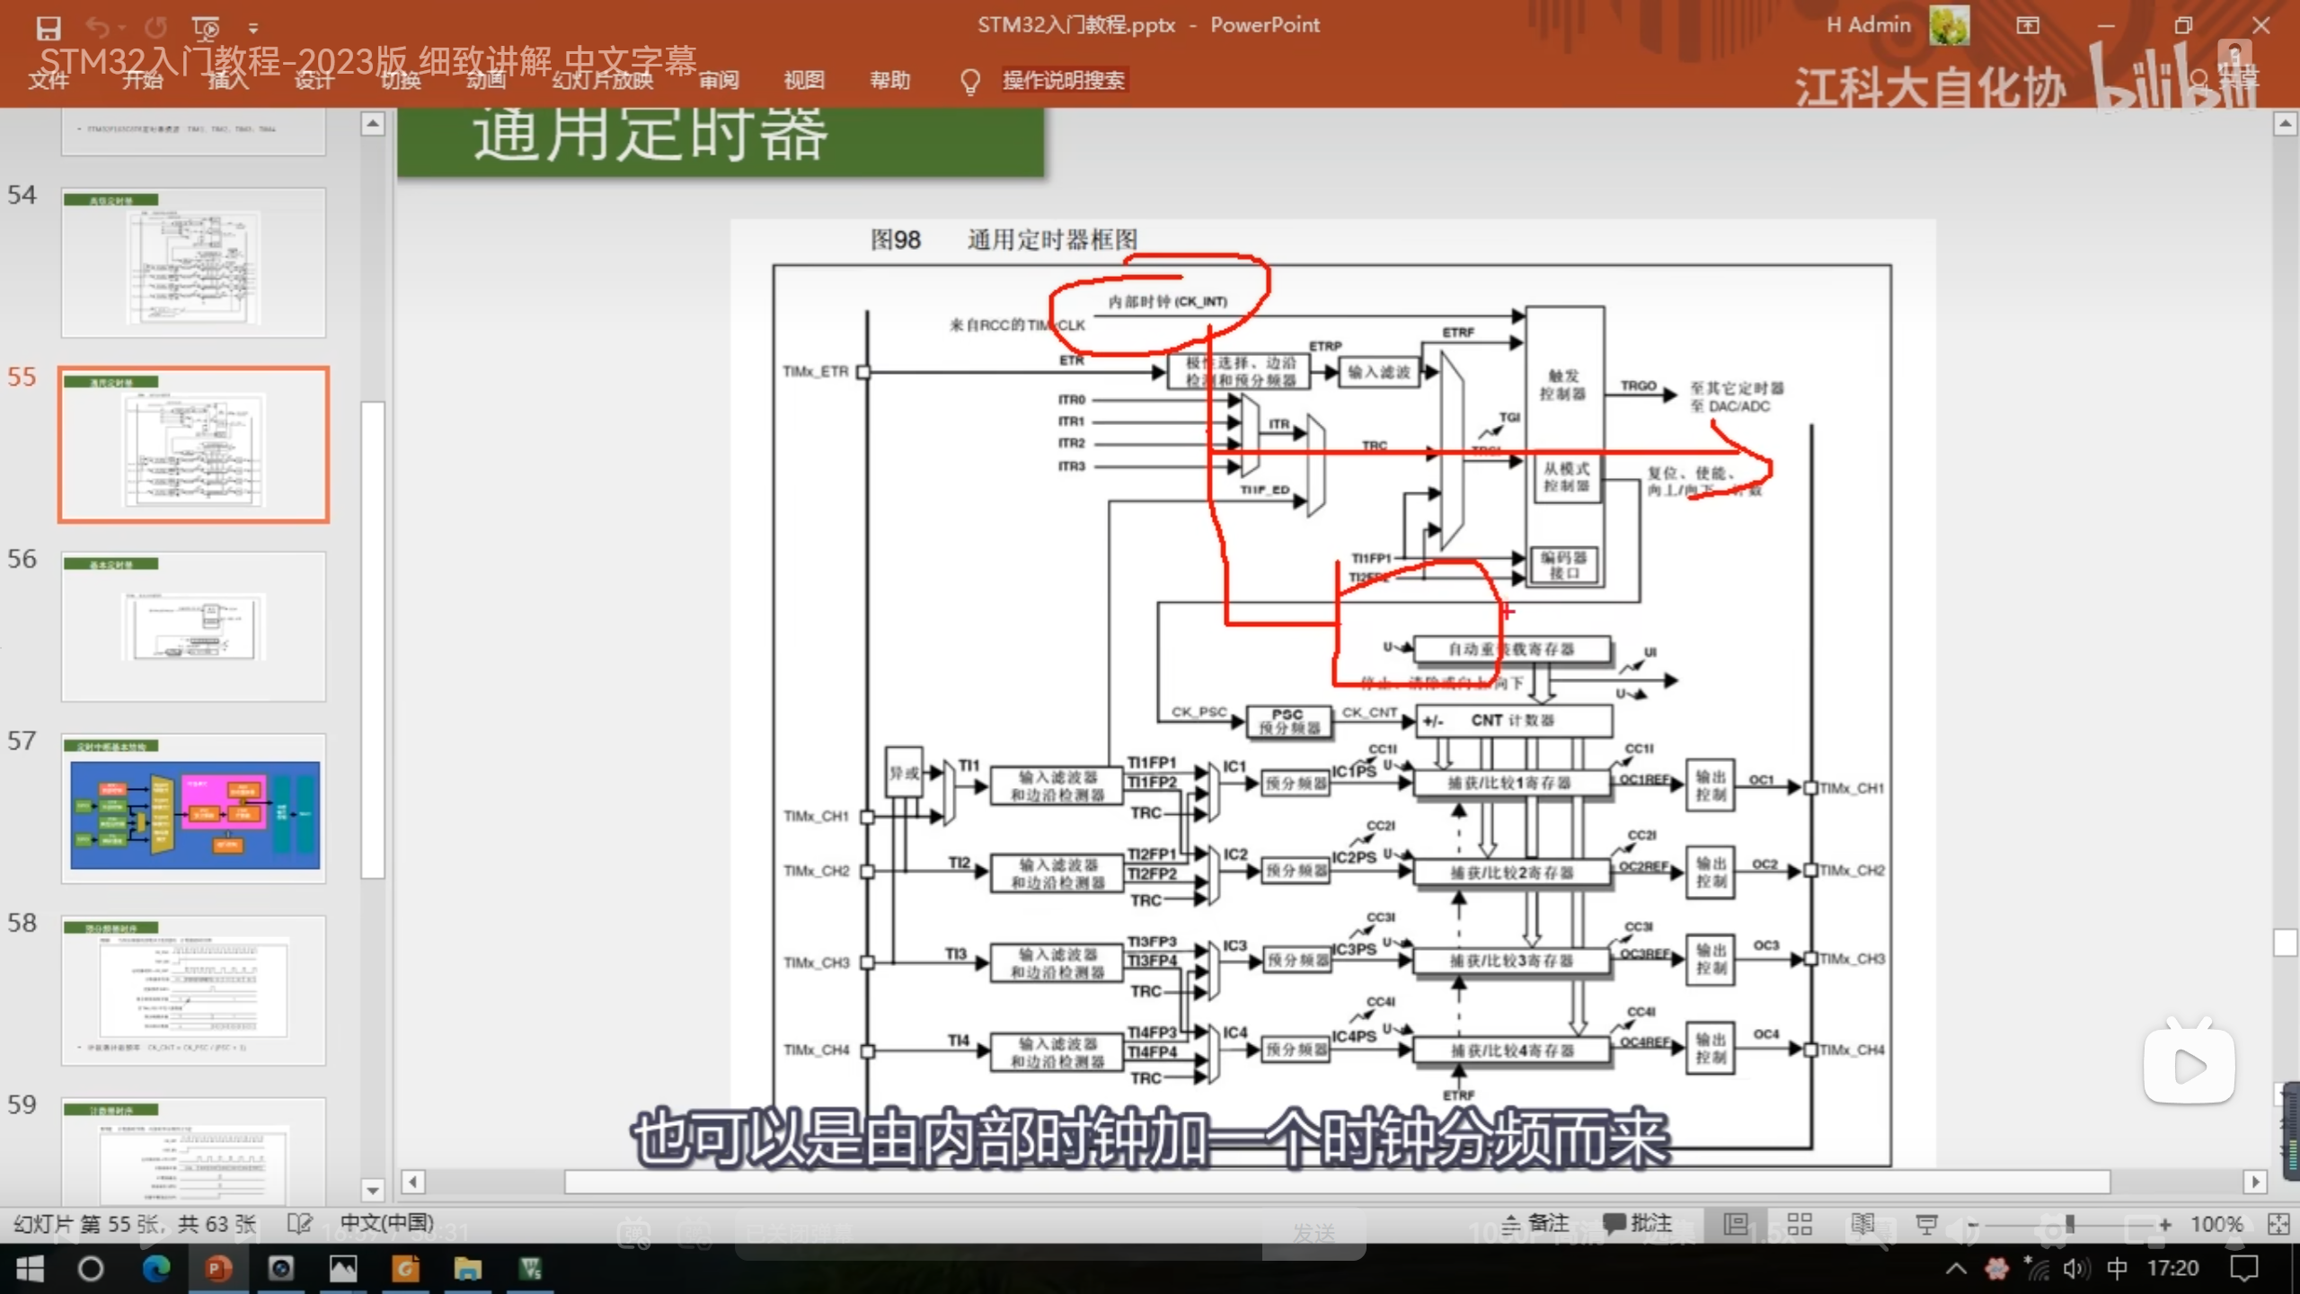Expand the Undo history dropdown arrow

(122, 28)
